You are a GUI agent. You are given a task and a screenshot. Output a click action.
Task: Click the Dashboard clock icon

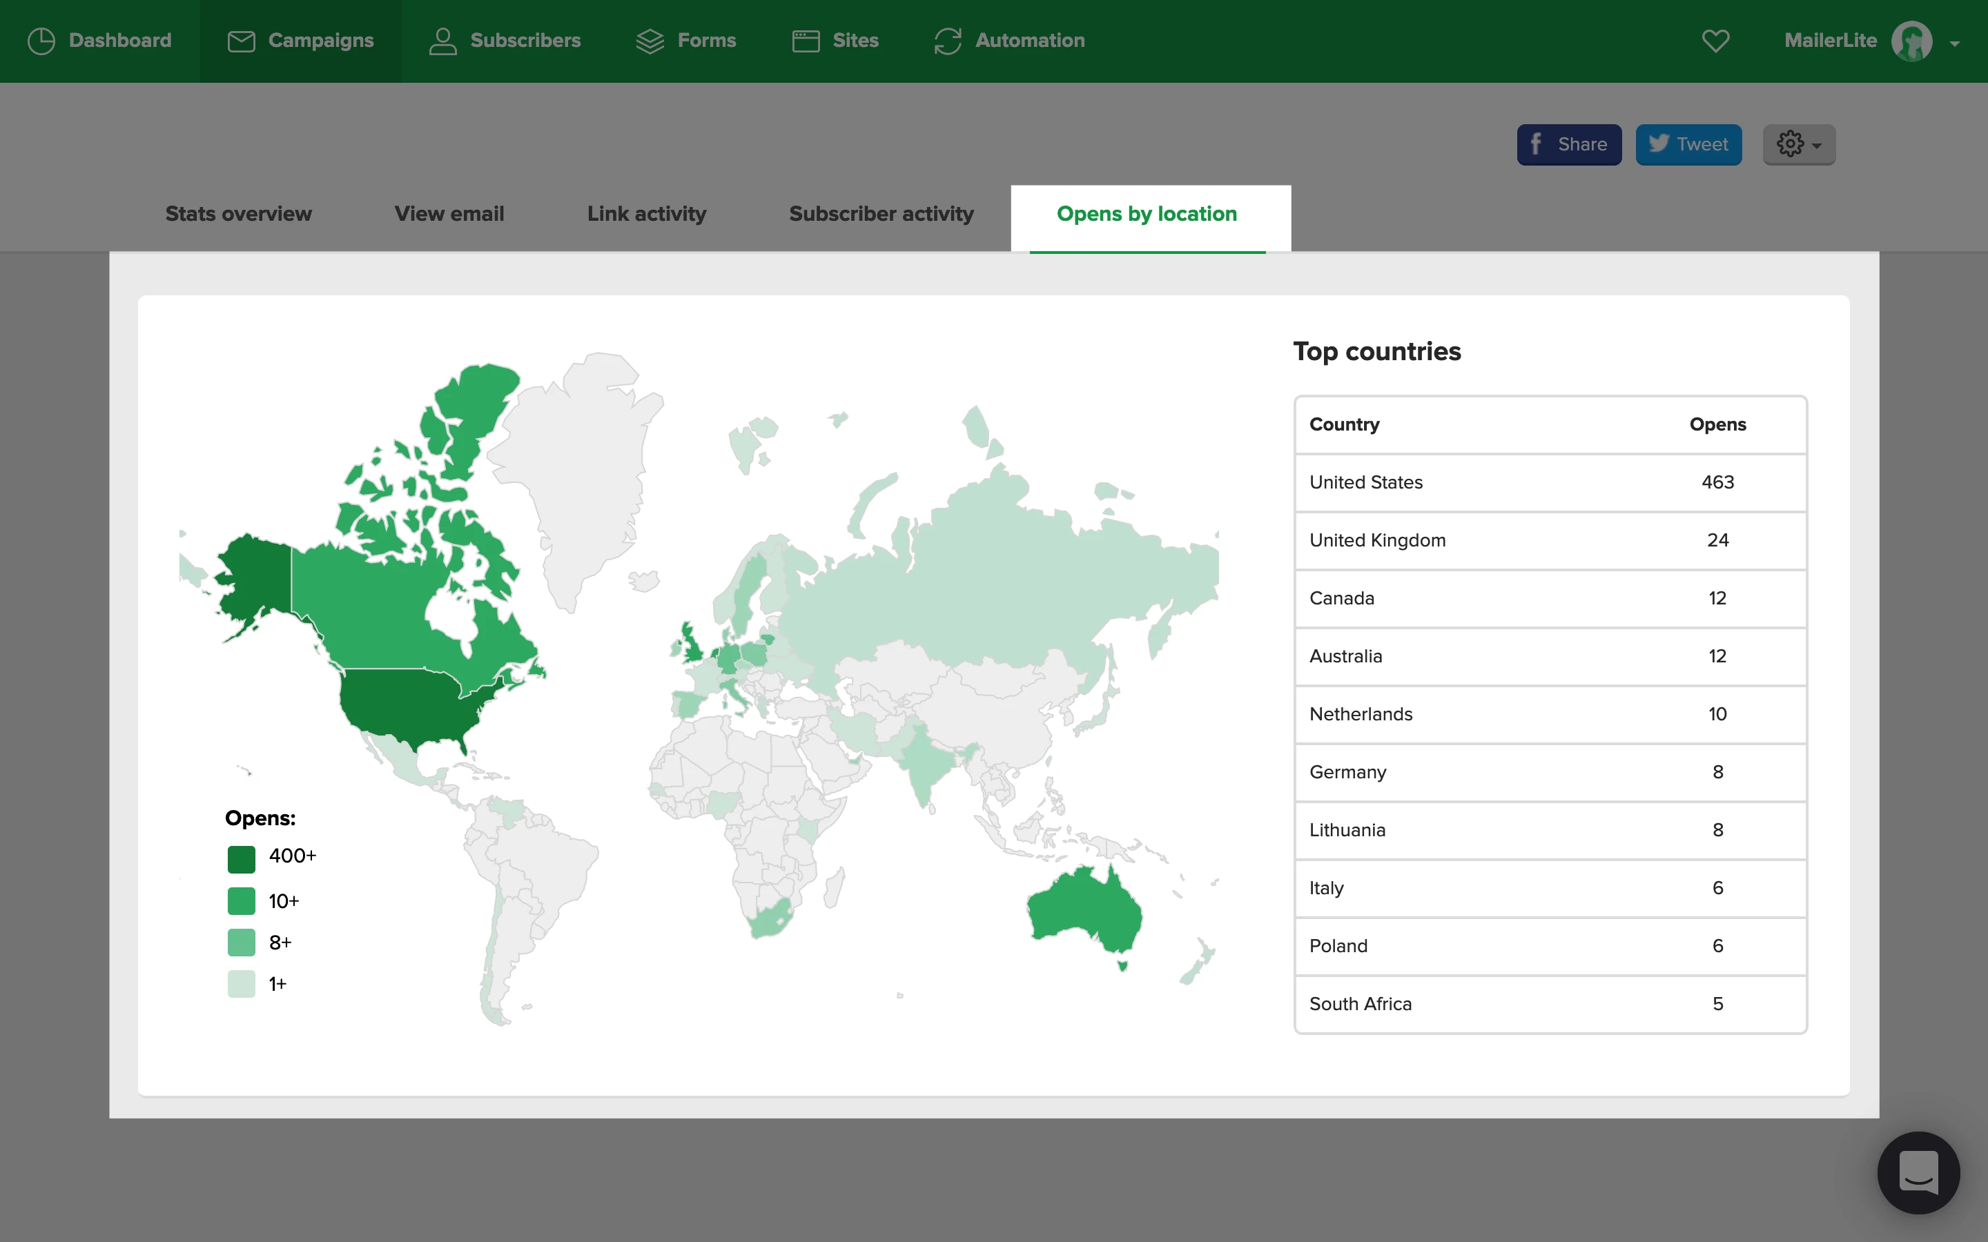pyautogui.click(x=41, y=41)
